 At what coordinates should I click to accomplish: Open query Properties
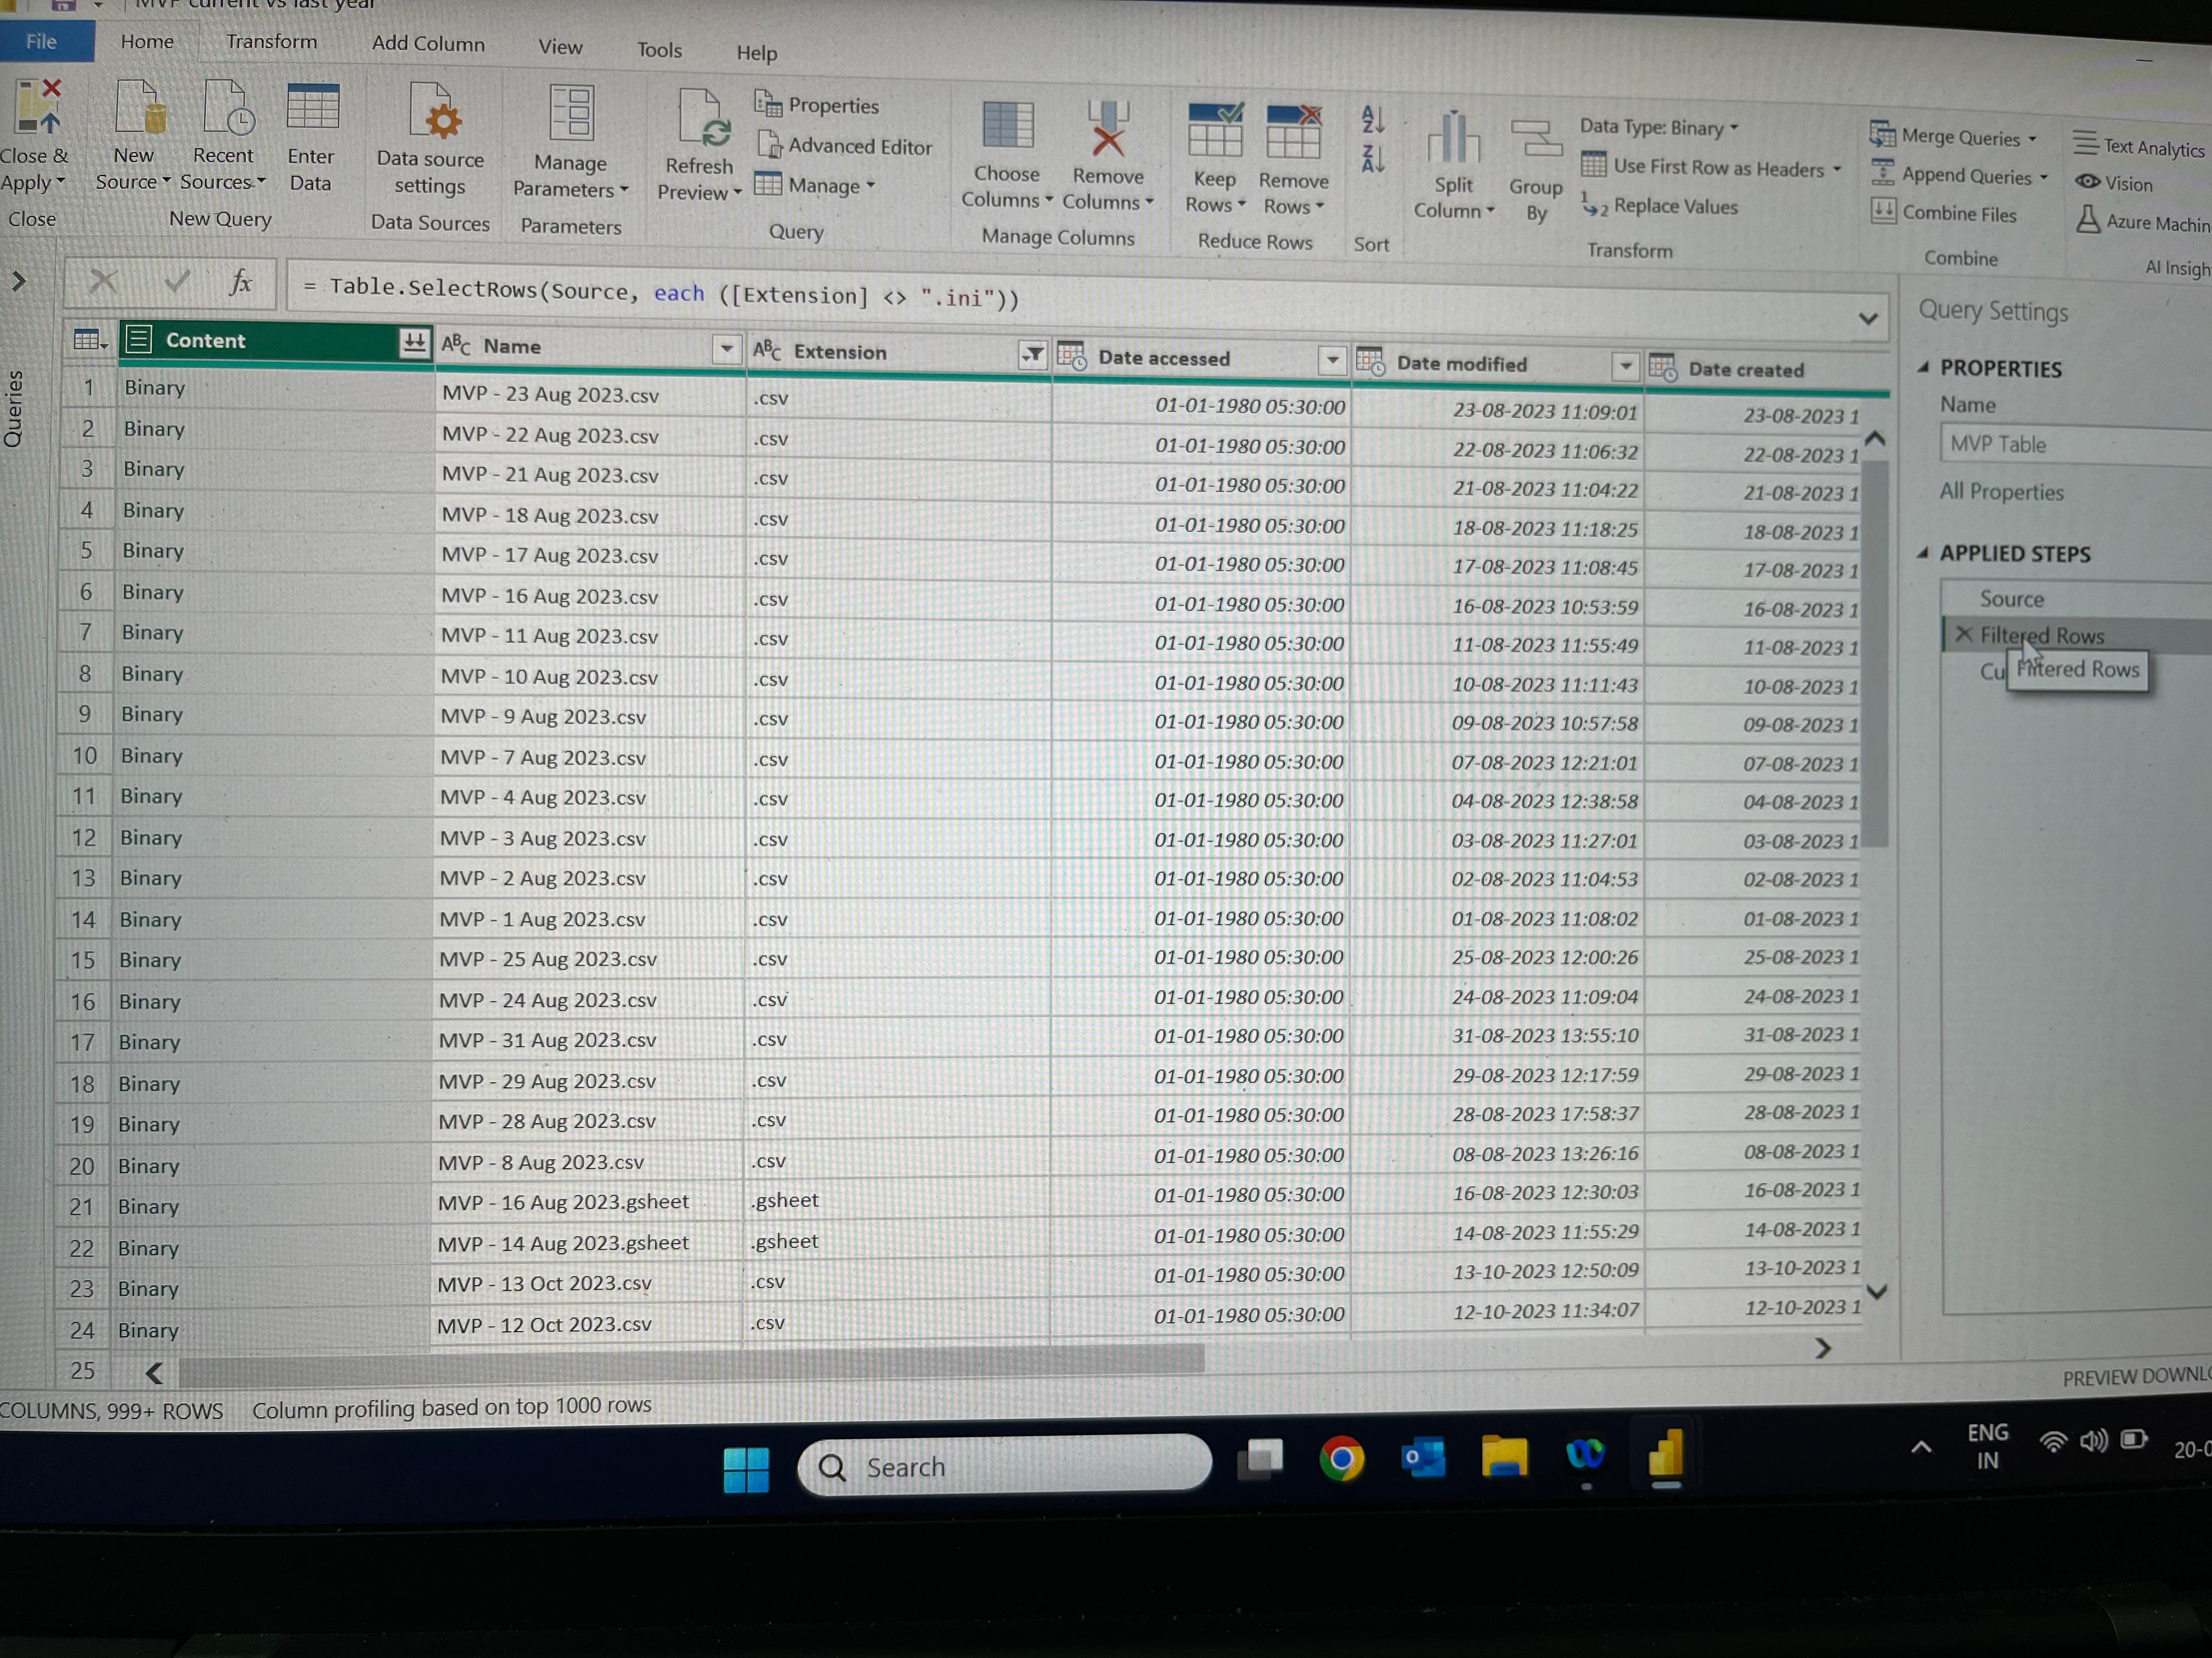817,105
